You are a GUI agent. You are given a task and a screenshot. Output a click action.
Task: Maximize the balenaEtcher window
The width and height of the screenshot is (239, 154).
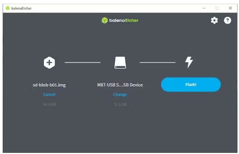coord(217,8)
